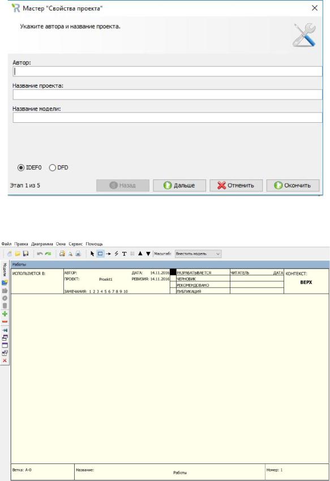
Task: Click the window edit pencil sidebar icon
Action: [x=5, y=353]
